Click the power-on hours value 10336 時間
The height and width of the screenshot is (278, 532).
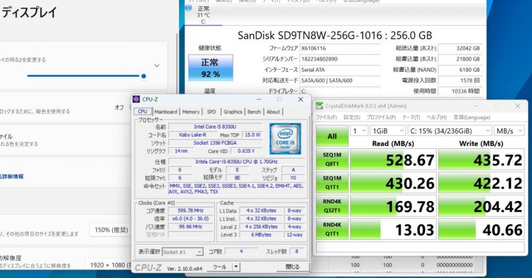(460, 91)
